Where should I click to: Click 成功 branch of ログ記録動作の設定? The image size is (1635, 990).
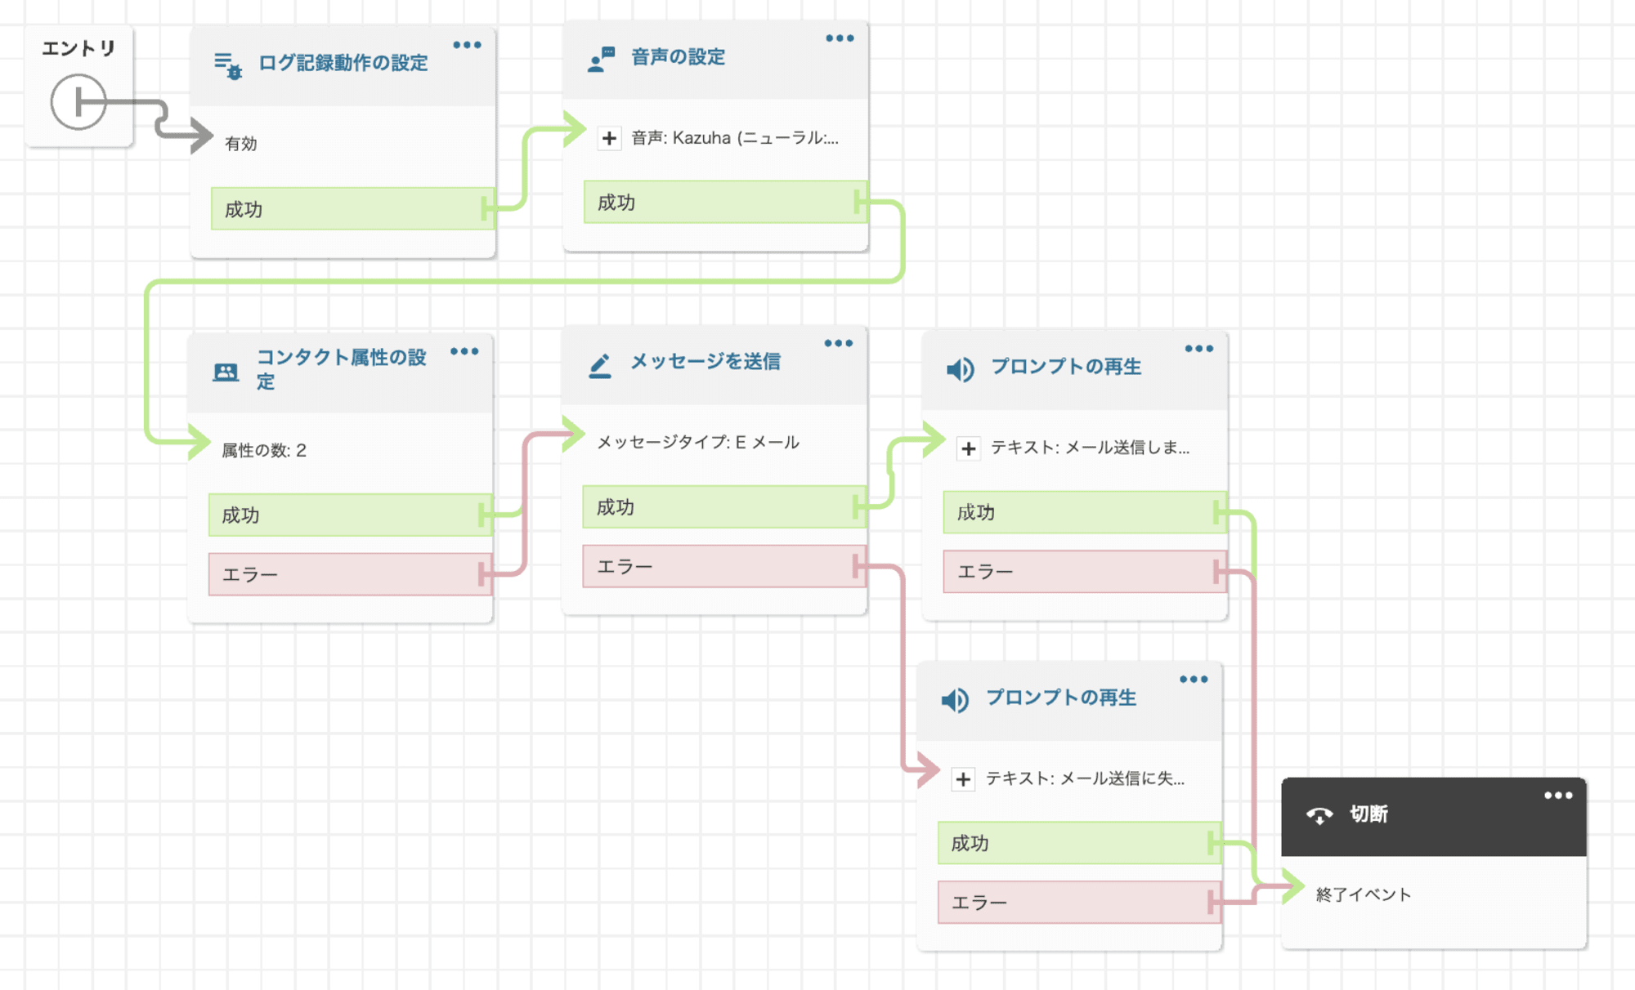(353, 209)
